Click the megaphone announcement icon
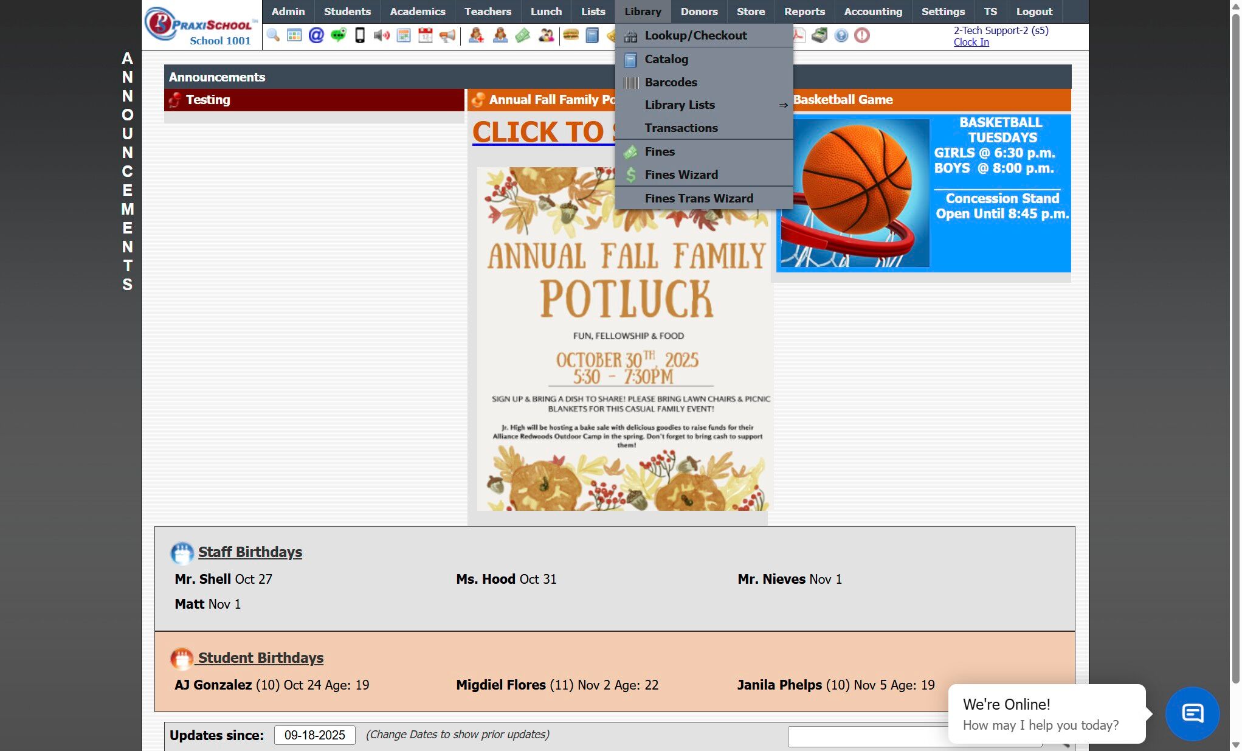1242x751 pixels. pyautogui.click(x=447, y=35)
